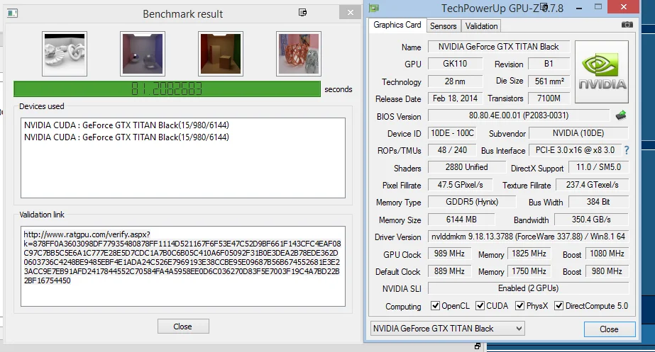Click the Bus Interface question mark icon
Screen dimensions: 655x352
(x=626, y=150)
